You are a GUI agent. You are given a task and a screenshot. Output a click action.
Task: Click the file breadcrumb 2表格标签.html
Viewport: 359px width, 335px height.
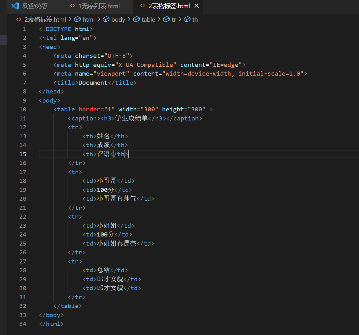(x=45, y=20)
